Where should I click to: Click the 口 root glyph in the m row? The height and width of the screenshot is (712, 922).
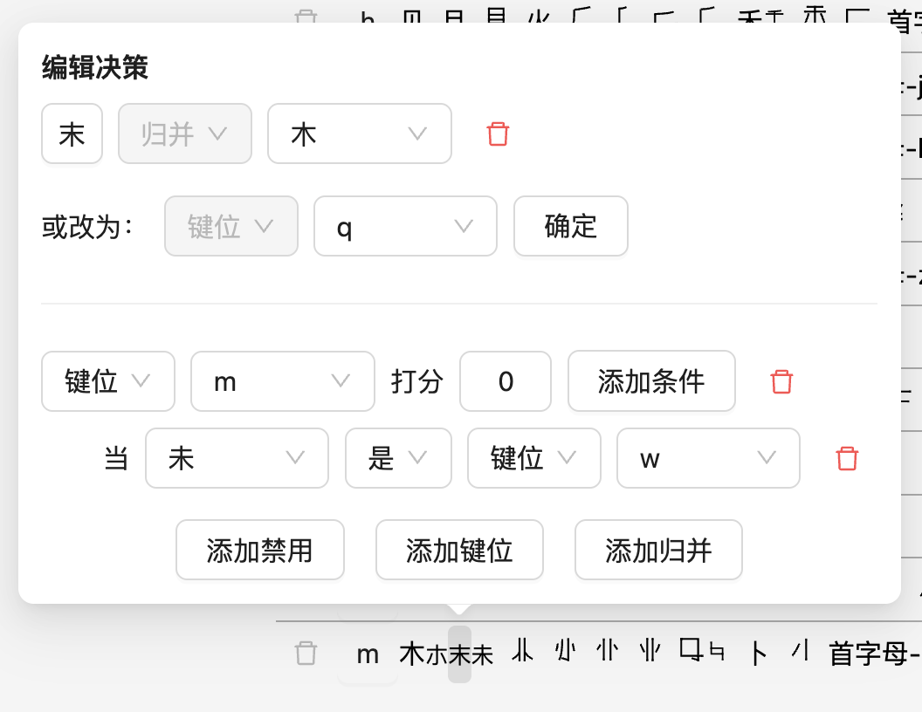[690, 650]
